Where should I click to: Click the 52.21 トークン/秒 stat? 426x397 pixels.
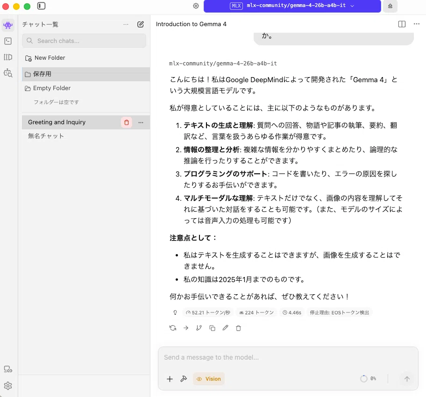pos(208,312)
